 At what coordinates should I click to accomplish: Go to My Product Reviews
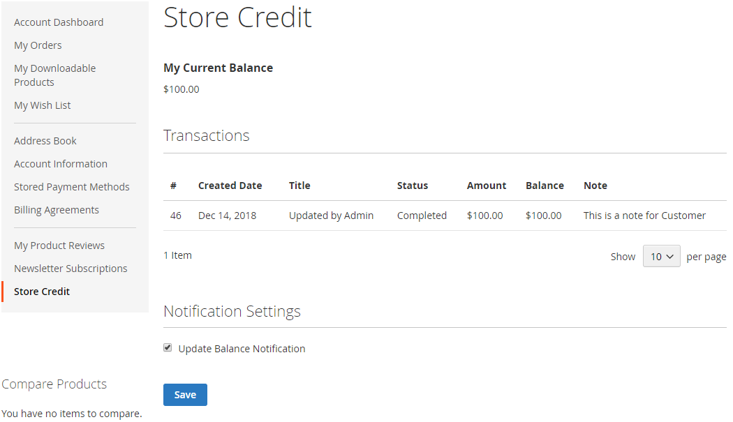[x=59, y=246]
